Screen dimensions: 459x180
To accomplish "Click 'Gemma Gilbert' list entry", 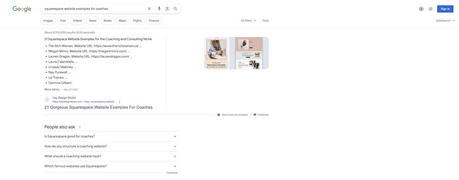I will [x=60, y=83].
